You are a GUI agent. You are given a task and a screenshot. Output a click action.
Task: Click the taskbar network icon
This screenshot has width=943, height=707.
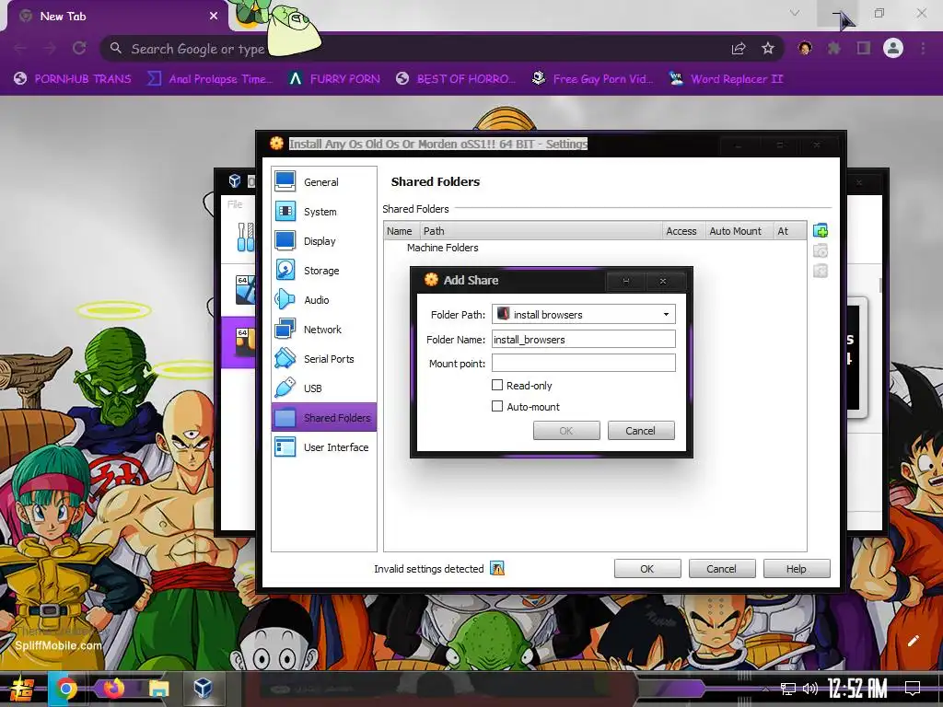coord(788,689)
